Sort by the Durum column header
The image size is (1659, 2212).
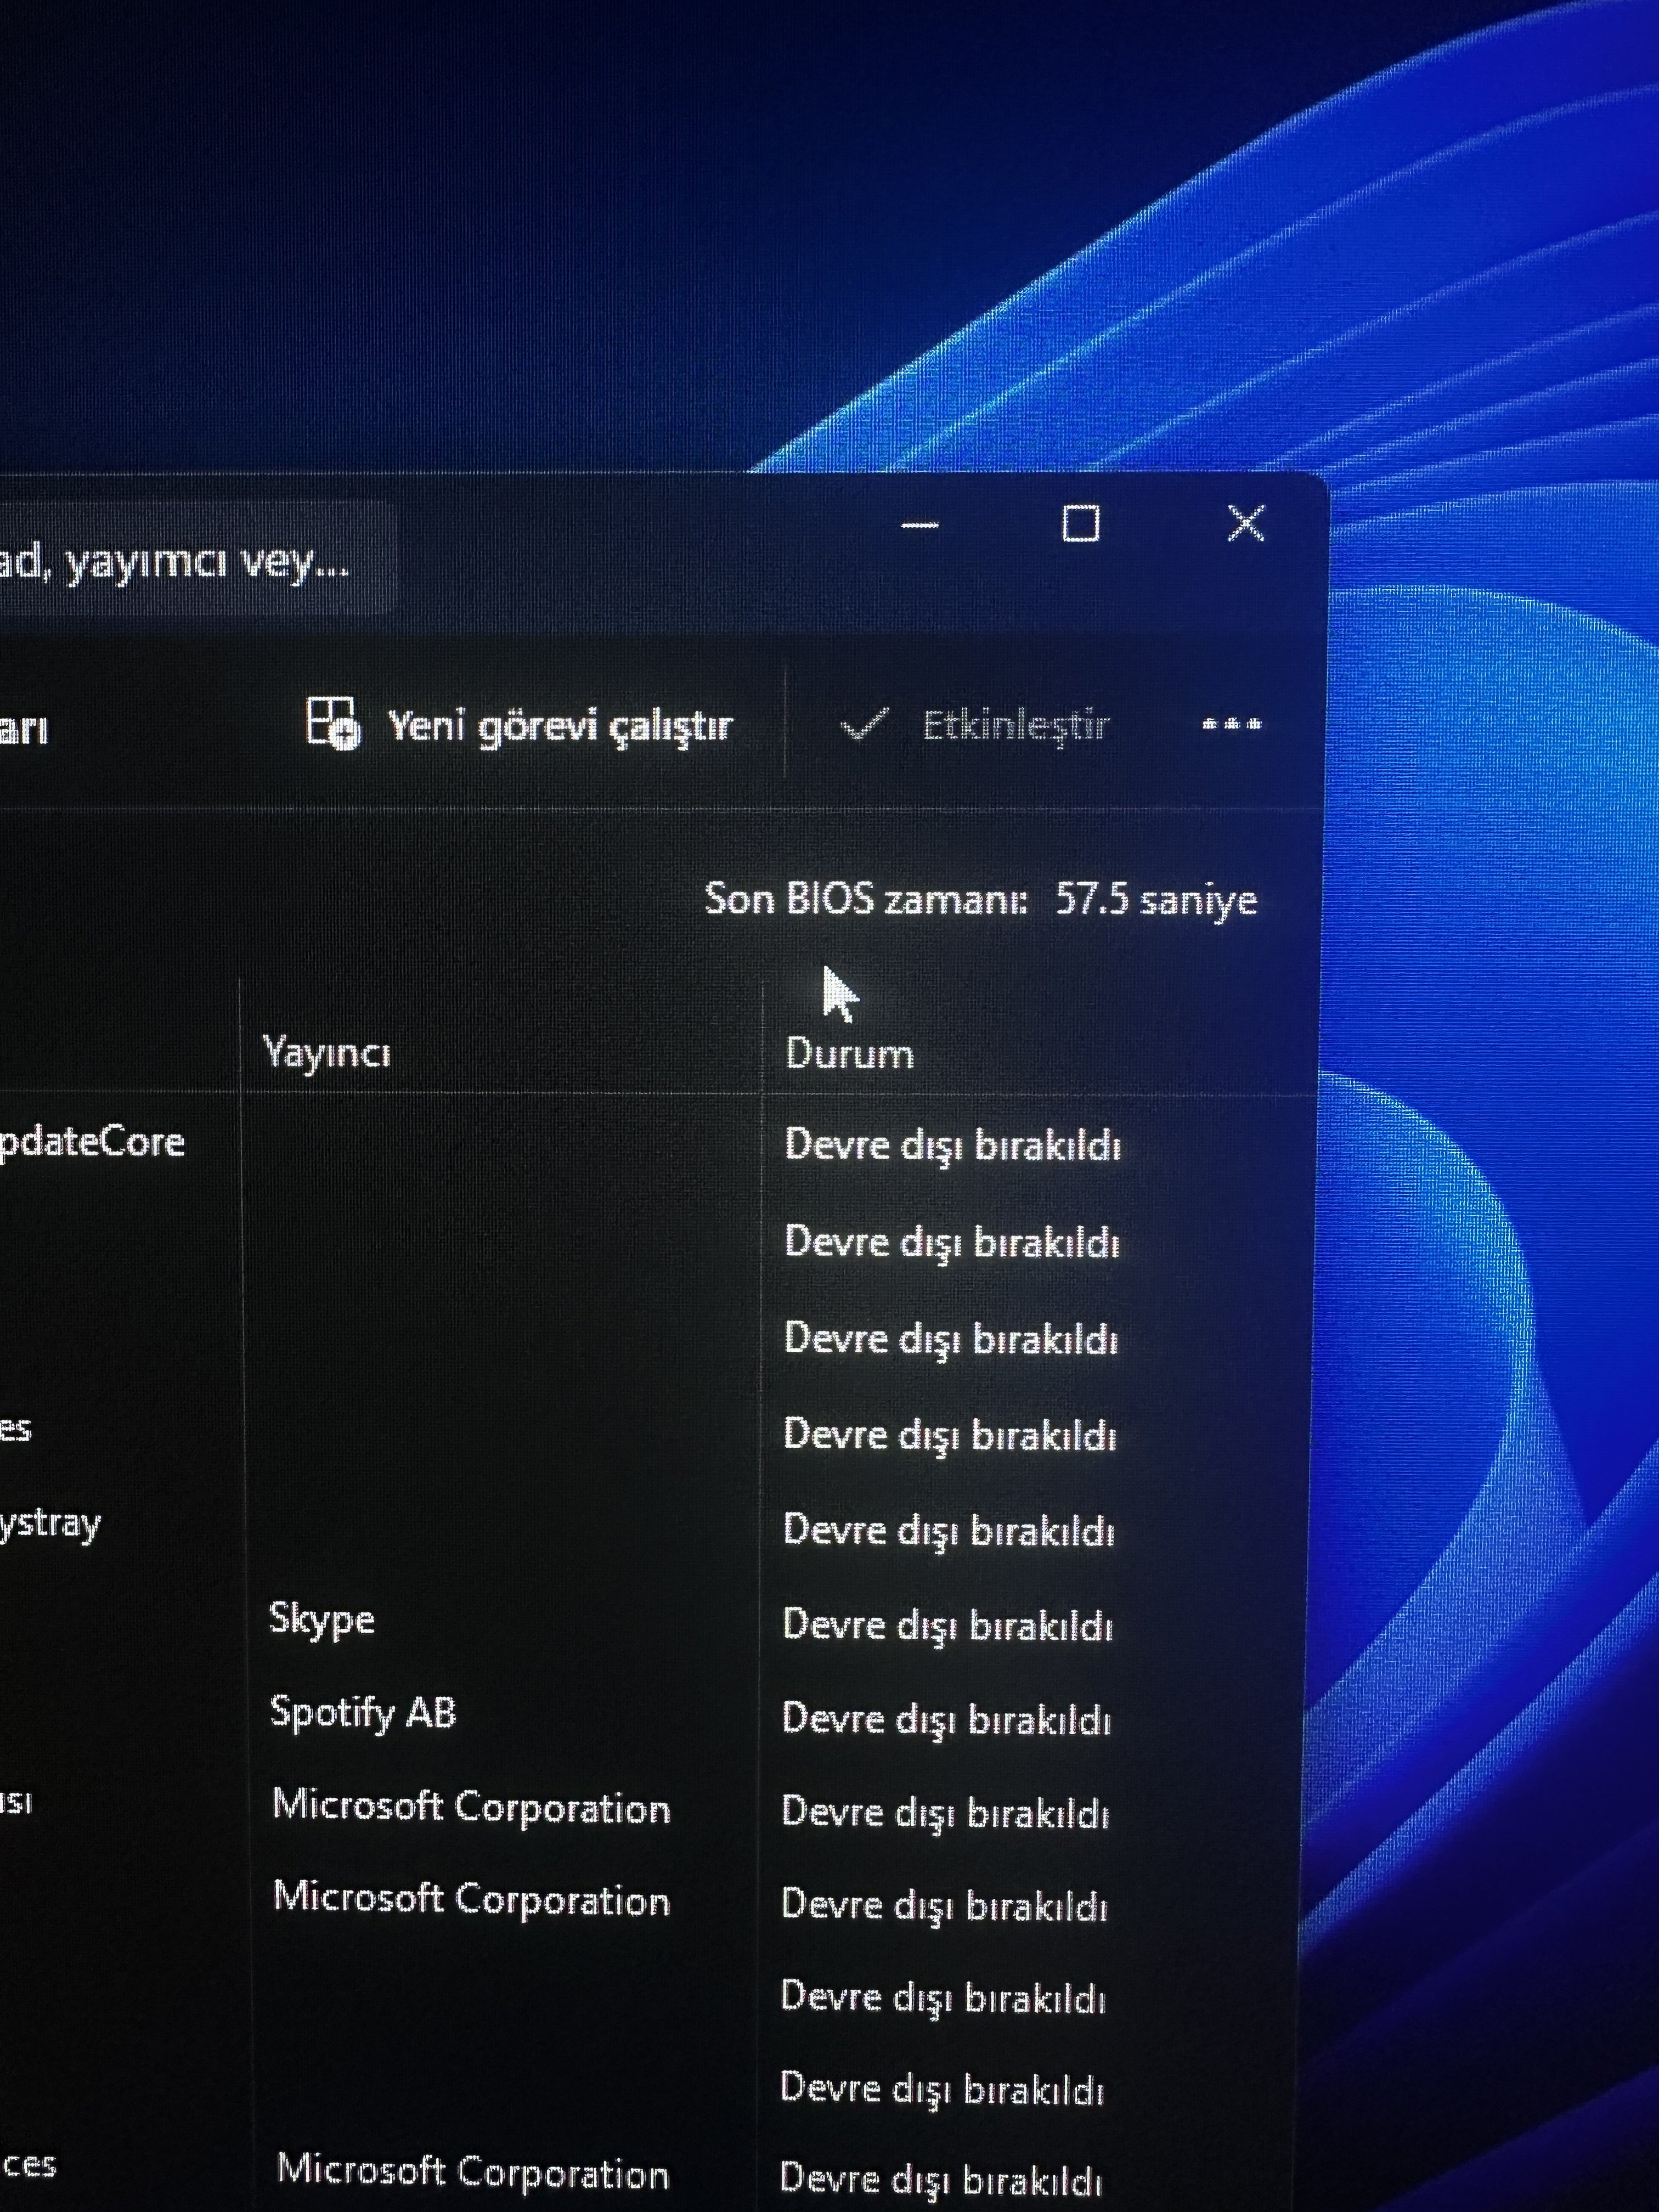849,1054
